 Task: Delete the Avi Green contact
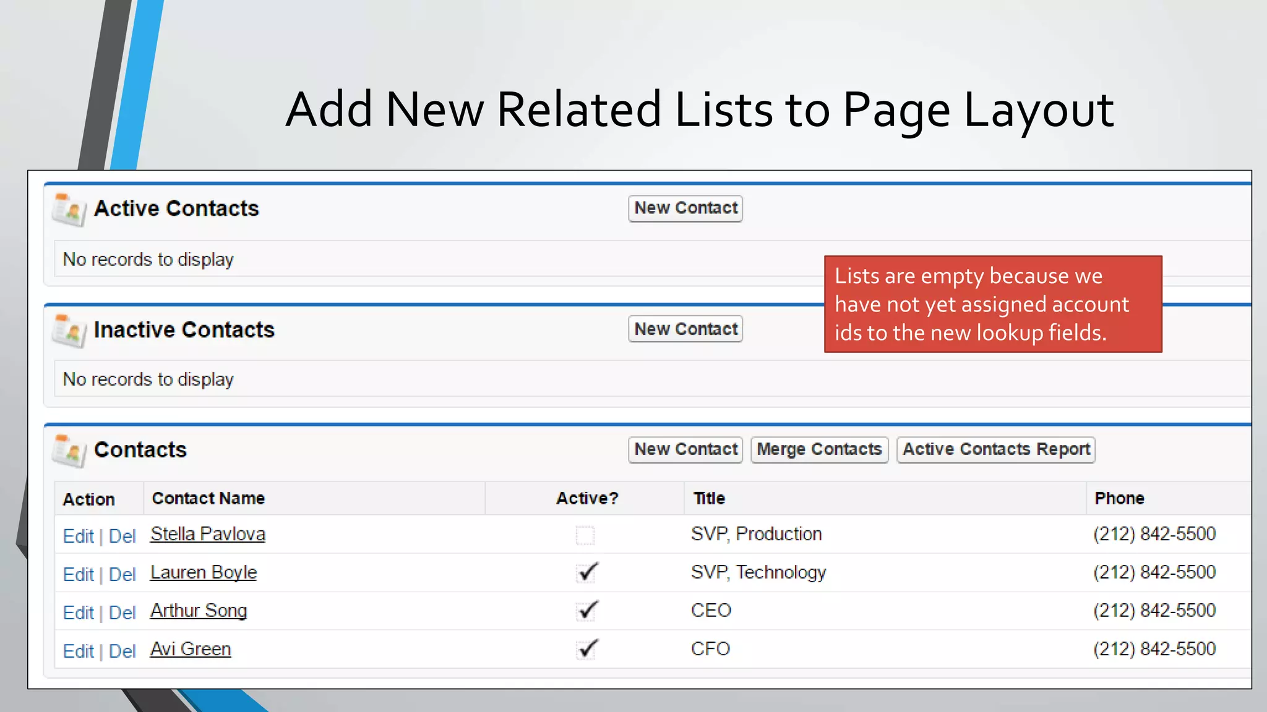(122, 651)
